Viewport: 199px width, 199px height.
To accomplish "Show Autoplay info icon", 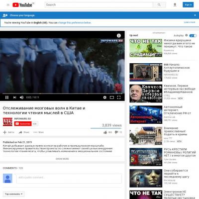I will click(x=187, y=35).
